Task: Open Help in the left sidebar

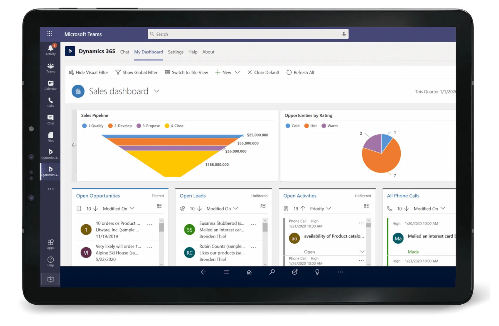Action: (x=50, y=262)
